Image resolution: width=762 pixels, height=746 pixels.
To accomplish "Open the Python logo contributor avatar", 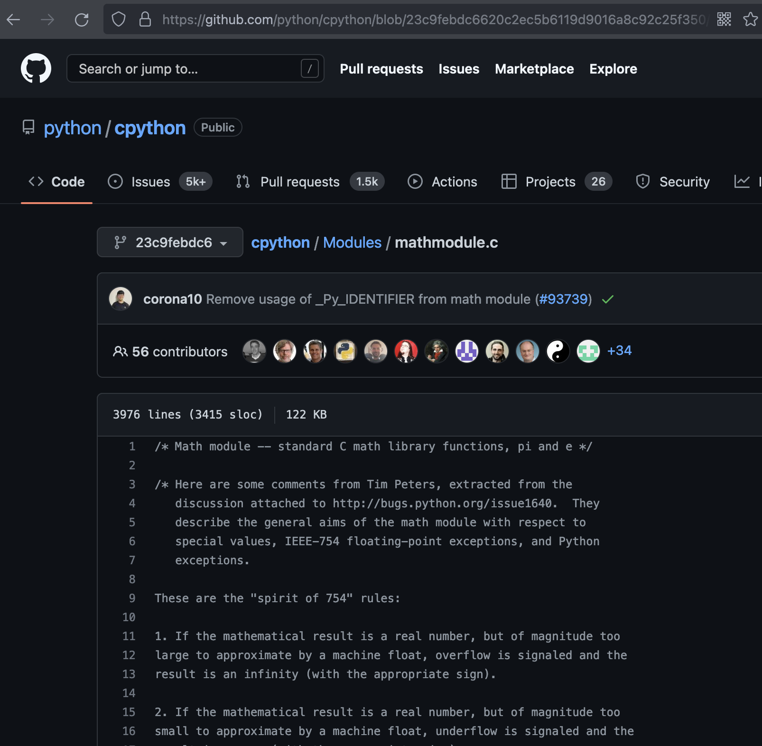I will click(x=345, y=351).
